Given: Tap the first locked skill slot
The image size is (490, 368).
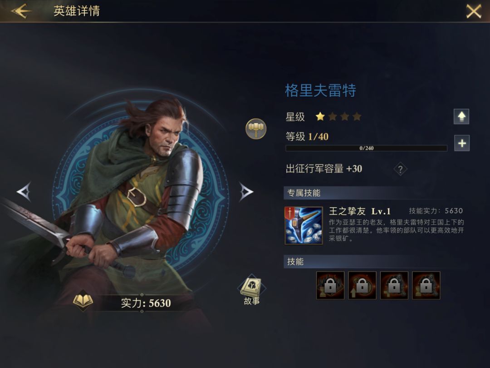Looking at the screenshot, I should 330,285.
